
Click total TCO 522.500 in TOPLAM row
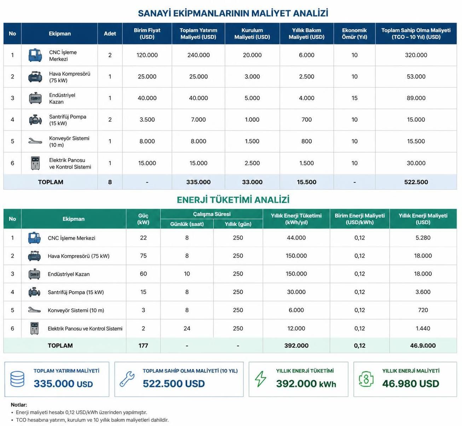(416, 182)
